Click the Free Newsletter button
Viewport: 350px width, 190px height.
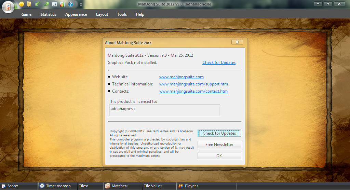(219, 145)
